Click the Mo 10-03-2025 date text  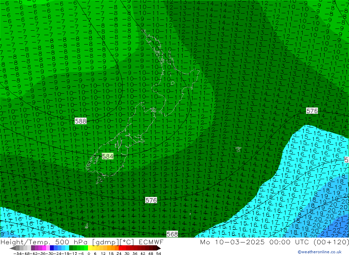point(232,242)
